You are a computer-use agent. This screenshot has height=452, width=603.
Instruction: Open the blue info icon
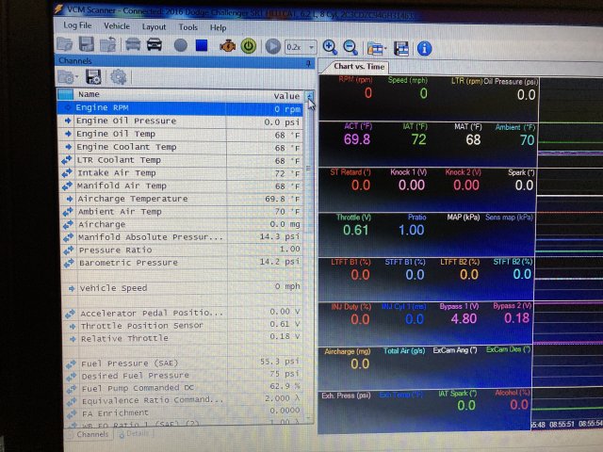tap(425, 46)
